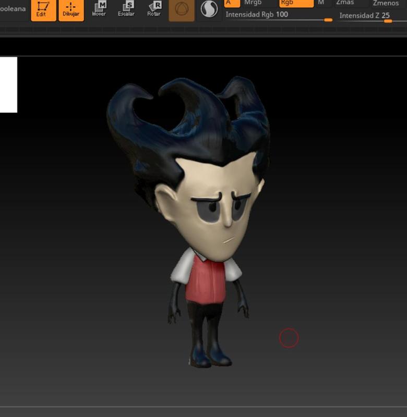Toggle the Rgb color mode
Viewport: 407px width, 417px height.
click(x=296, y=3)
